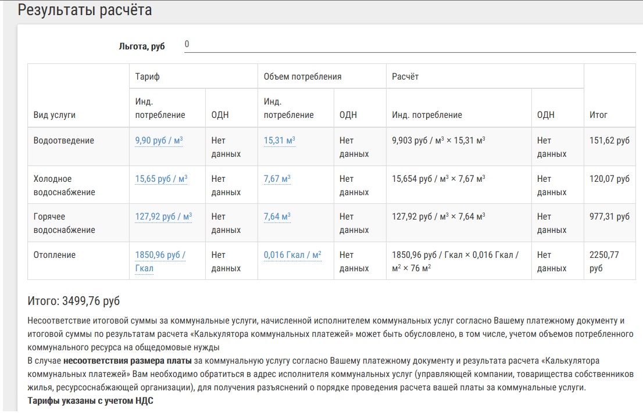This screenshot has height=413, width=643.
Task: Click the Расчёт column group header
Action: point(405,77)
